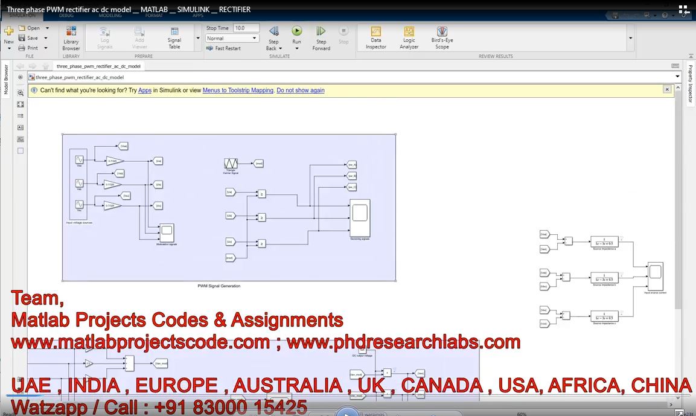This screenshot has height=416, width=696.
Task: Click the Stop Time input field
Action: (x=246, y=28)
